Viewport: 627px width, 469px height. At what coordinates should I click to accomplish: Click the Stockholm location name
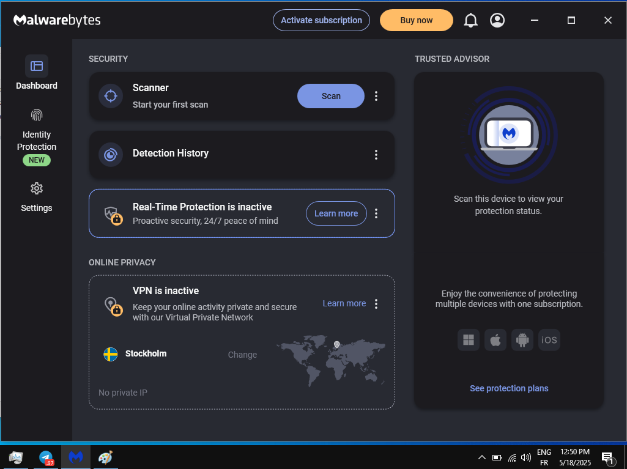point(146,353)
